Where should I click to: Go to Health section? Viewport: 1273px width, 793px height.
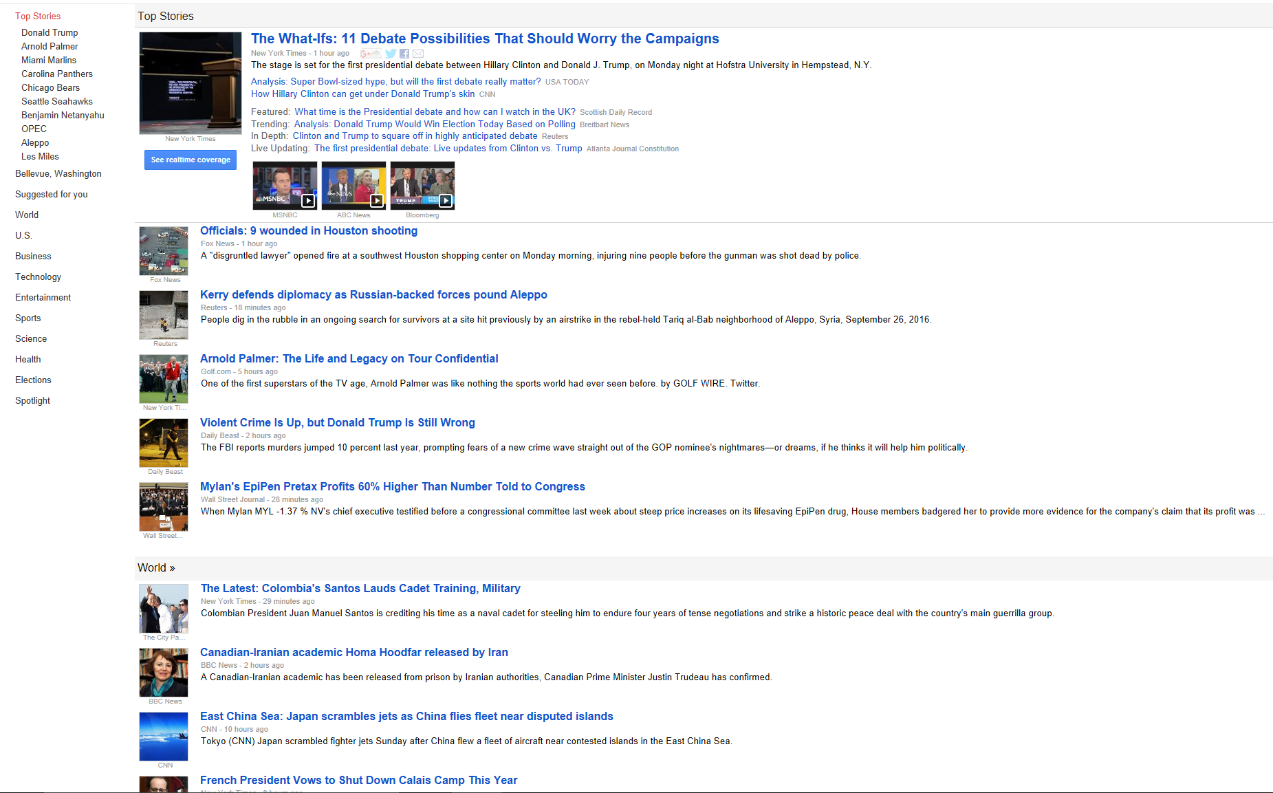coord(28,359)
